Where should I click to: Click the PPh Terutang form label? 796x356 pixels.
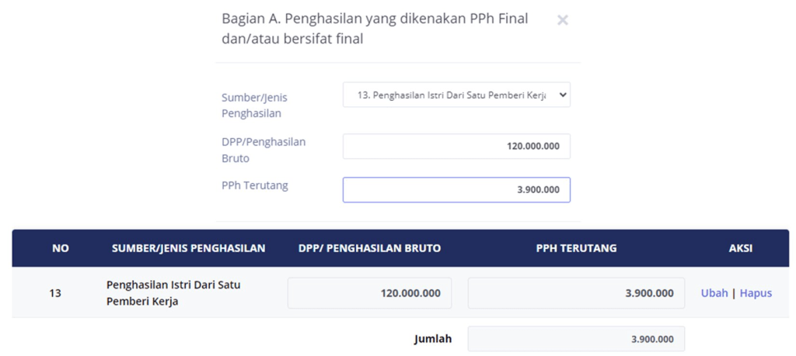tap(255, 185)
